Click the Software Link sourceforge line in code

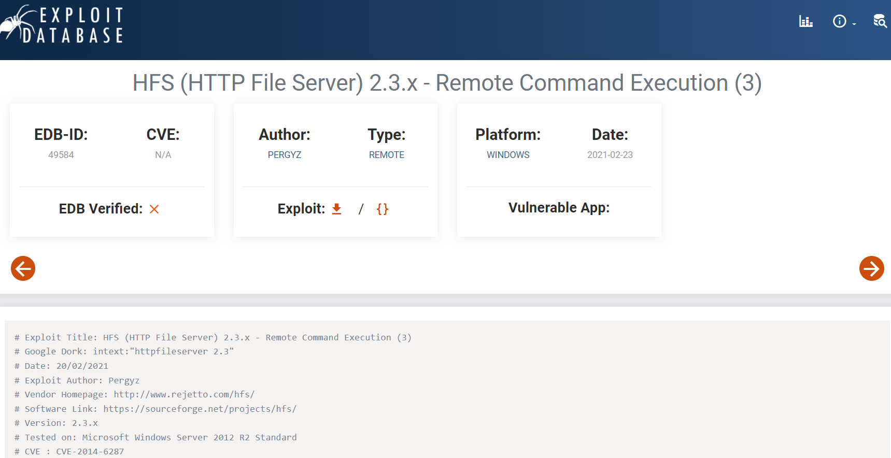[155, 409]
